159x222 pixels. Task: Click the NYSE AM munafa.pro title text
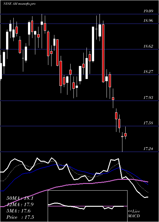(x=19, y=4)
